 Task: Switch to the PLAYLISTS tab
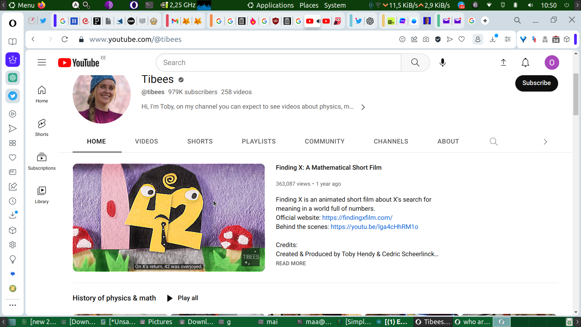click(x=259, y=142)
